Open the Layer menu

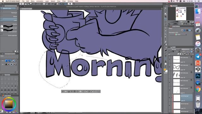[47, 1]
